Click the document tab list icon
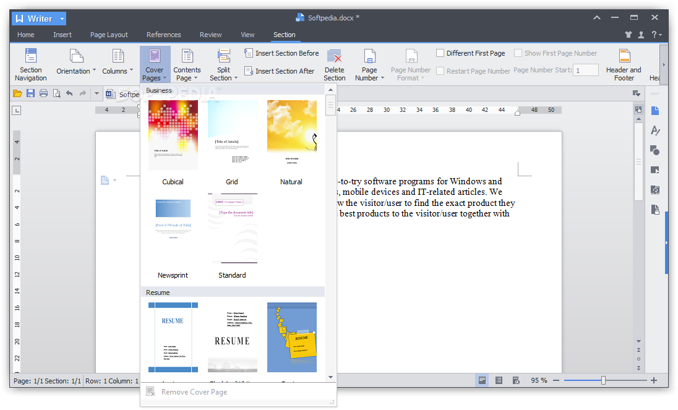 tap(637, 93)
